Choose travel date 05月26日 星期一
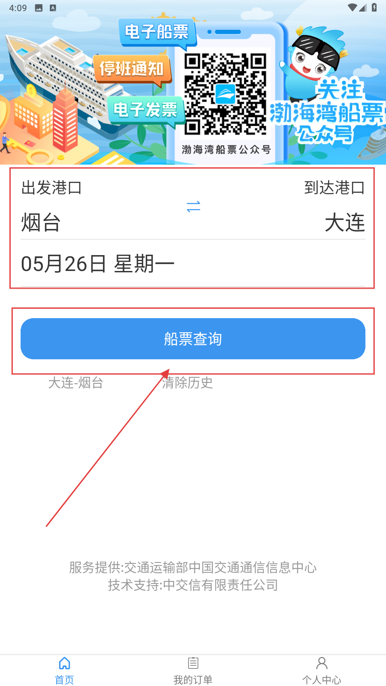The height and width of the screenshot is (686, 386). point(98,263)
